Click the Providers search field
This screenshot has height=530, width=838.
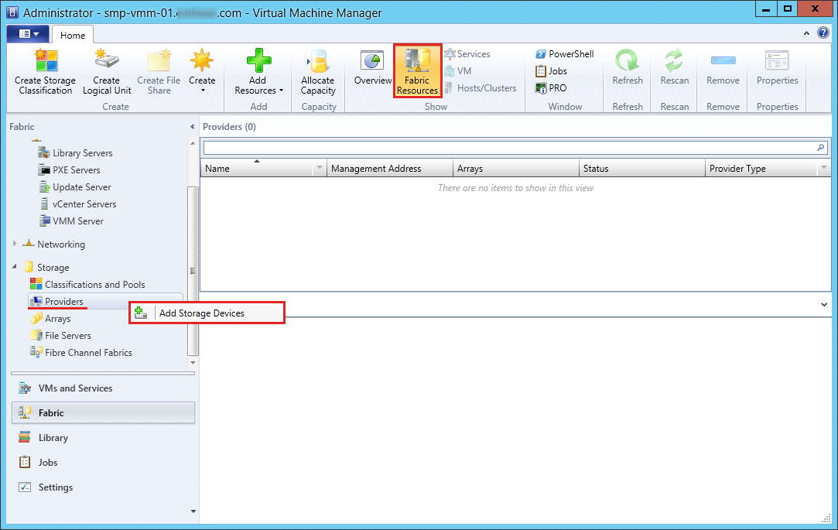pos(508,147)
